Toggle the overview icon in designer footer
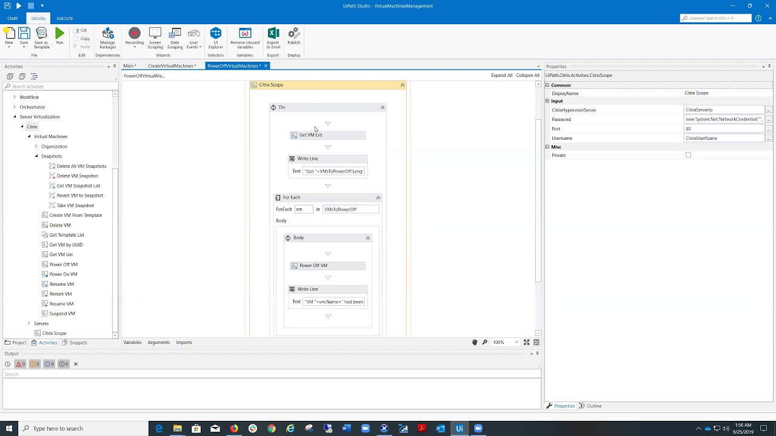Viewport: 776px width, 436px height. pos(536,343)
